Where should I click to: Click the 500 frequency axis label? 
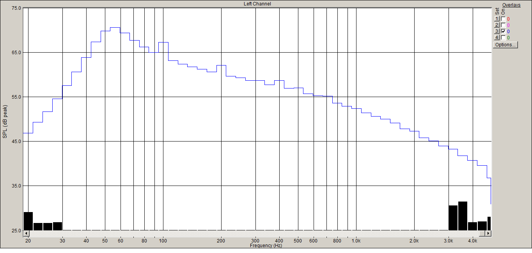click(x=298, y=241)
